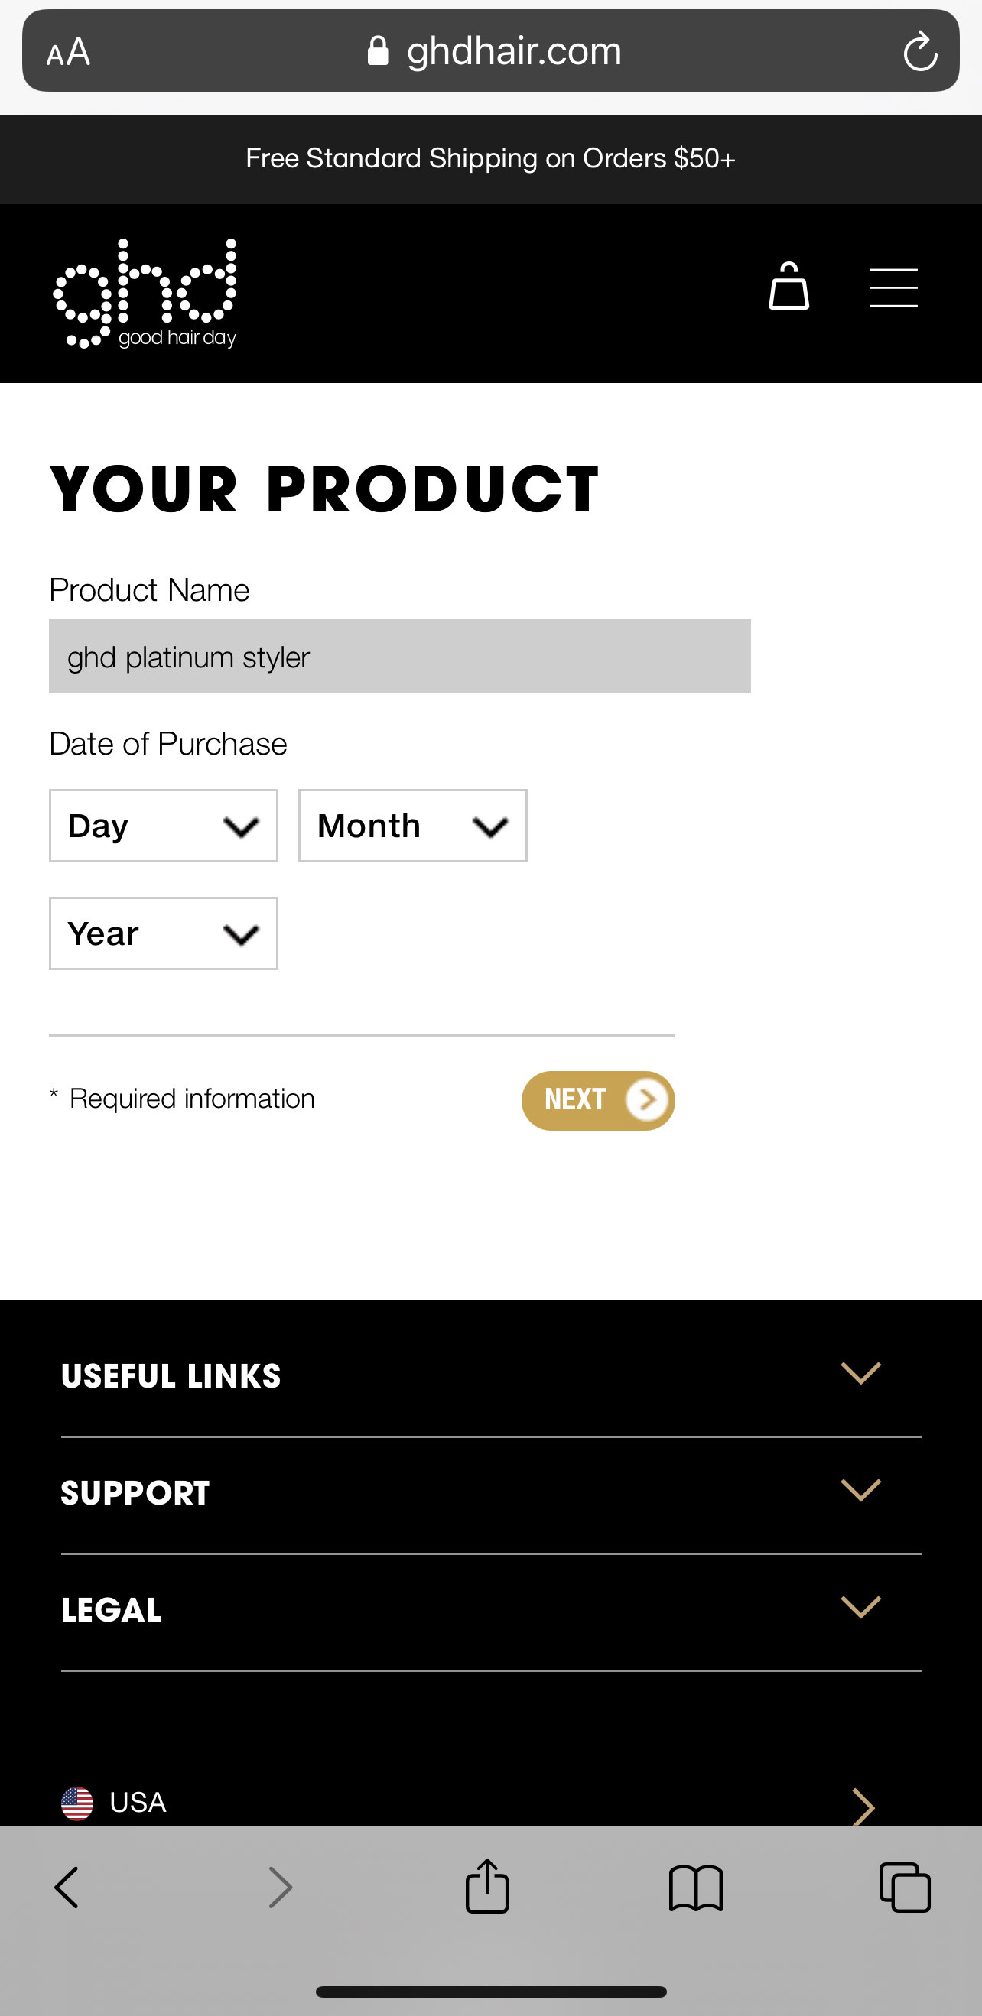
Task: Open the Safari tabs overview icon
Action: point(905,1887)
